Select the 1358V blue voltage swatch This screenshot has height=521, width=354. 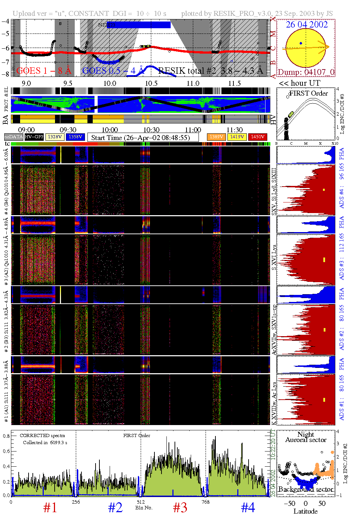[x=75, y=137]
